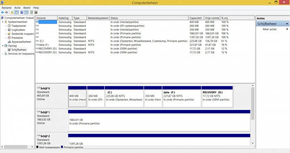This screenshot has width=290, height=153.
Task: Sort by the Type column header
Action: [x=80, y=18]
